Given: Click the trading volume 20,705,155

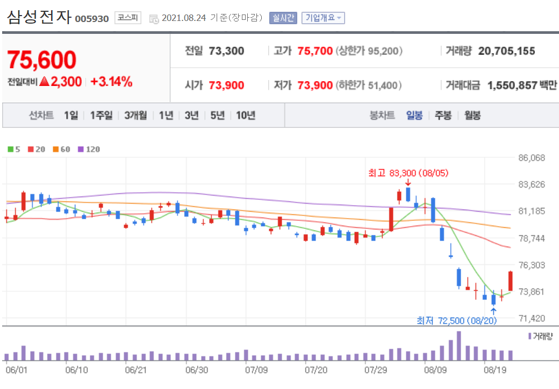Looking at the screenshot, I should [506, 51].
